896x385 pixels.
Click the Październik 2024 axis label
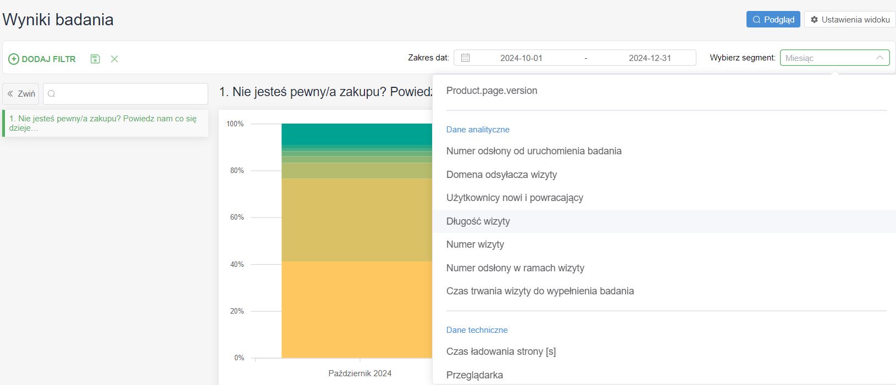[x=360, y=373]
